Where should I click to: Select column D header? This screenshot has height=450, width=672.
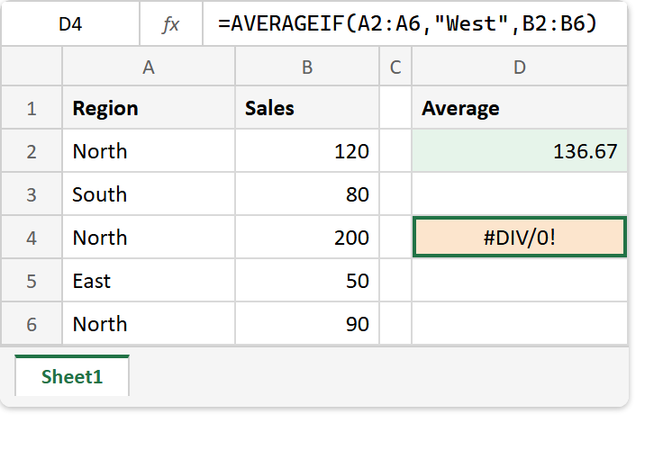point(520,67)
